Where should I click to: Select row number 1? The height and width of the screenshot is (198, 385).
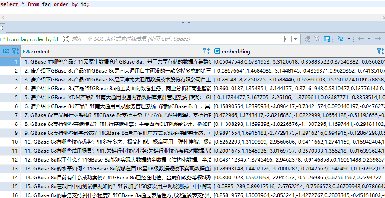(10, 61)
